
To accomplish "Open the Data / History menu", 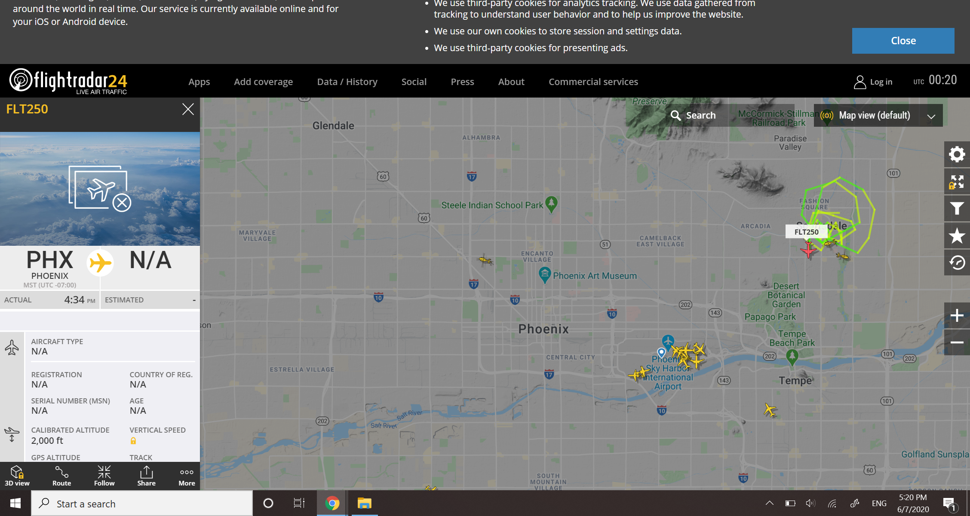I will (x=347, y=82).
